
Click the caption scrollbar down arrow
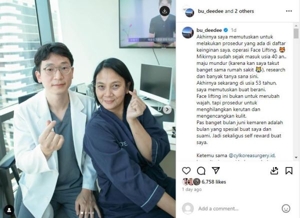click(296, 158)
